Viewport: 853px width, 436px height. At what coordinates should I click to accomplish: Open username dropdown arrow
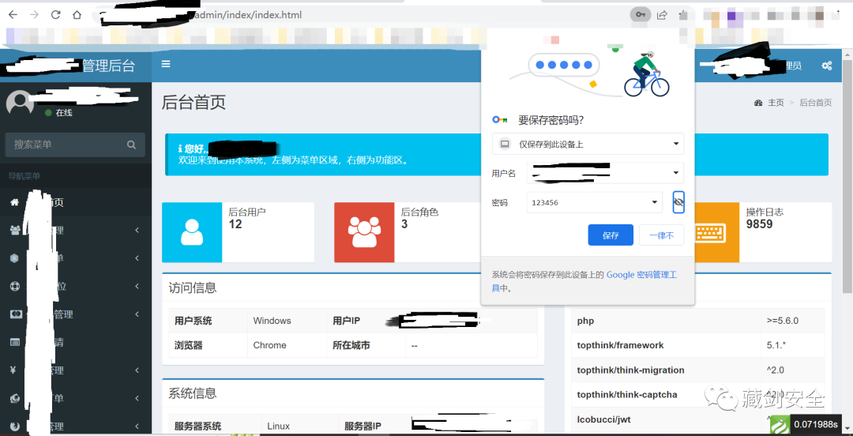(x=675, y=173)
